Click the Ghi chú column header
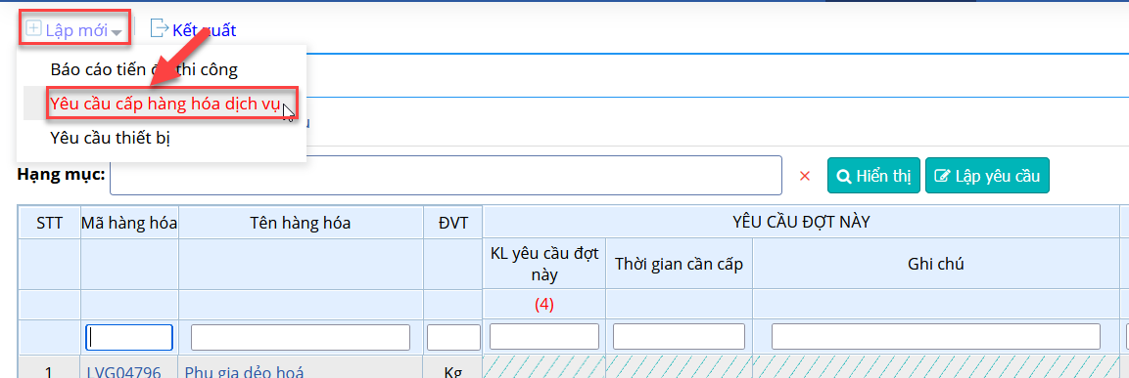 pos(936,264)
